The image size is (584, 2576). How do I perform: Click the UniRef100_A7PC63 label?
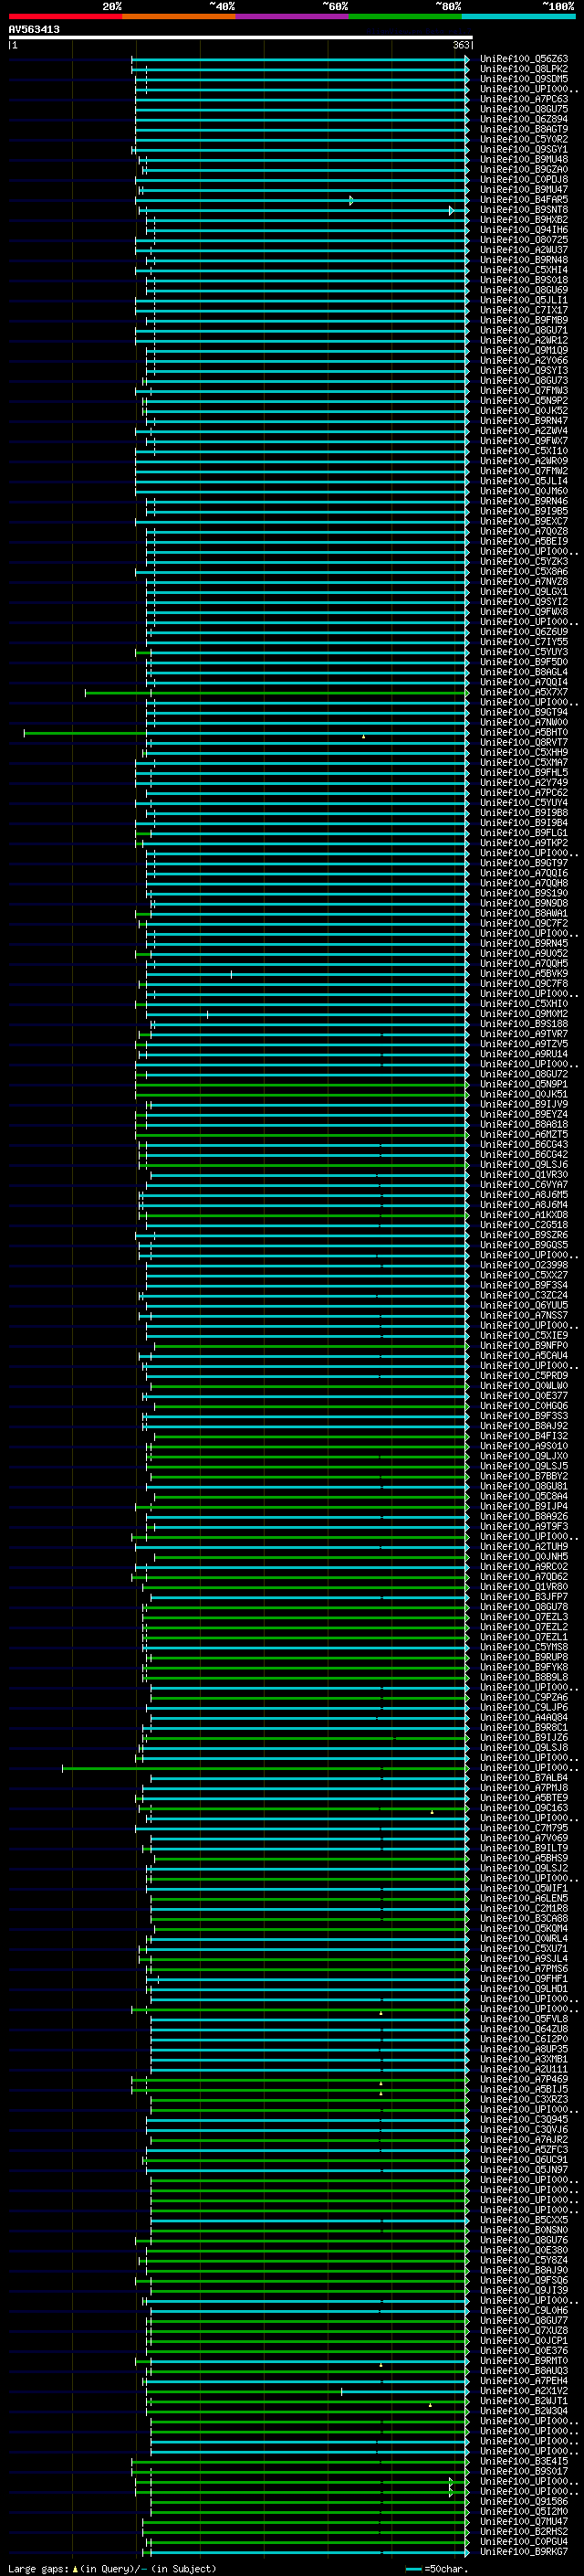click(524, 99)
